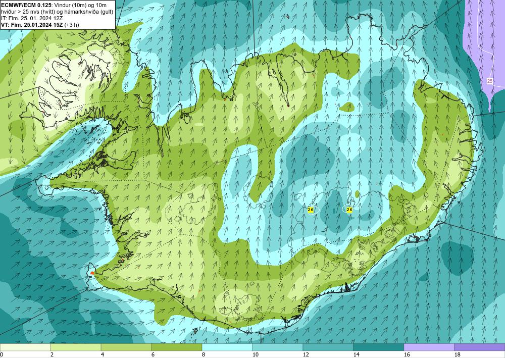Viewport: 505px width, 358px height.
Task: Click the legend scale value 0
Action: (2, 354)
